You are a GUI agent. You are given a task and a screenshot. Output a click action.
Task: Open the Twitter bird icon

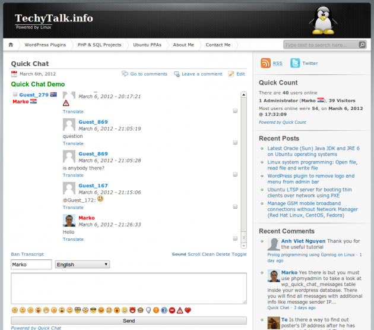[295, 63]
